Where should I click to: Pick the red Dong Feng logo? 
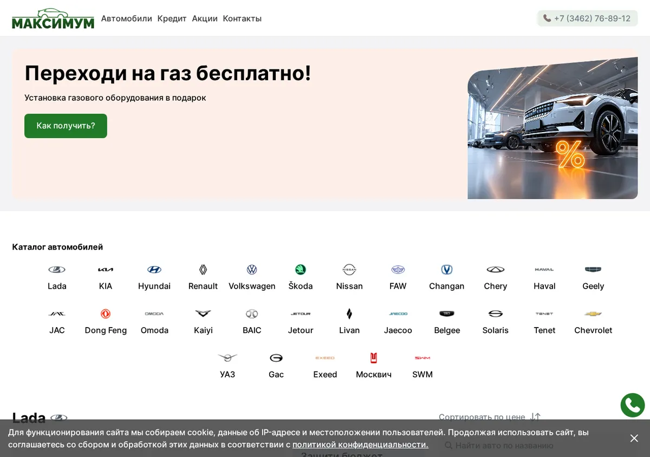tap(106, 314)
